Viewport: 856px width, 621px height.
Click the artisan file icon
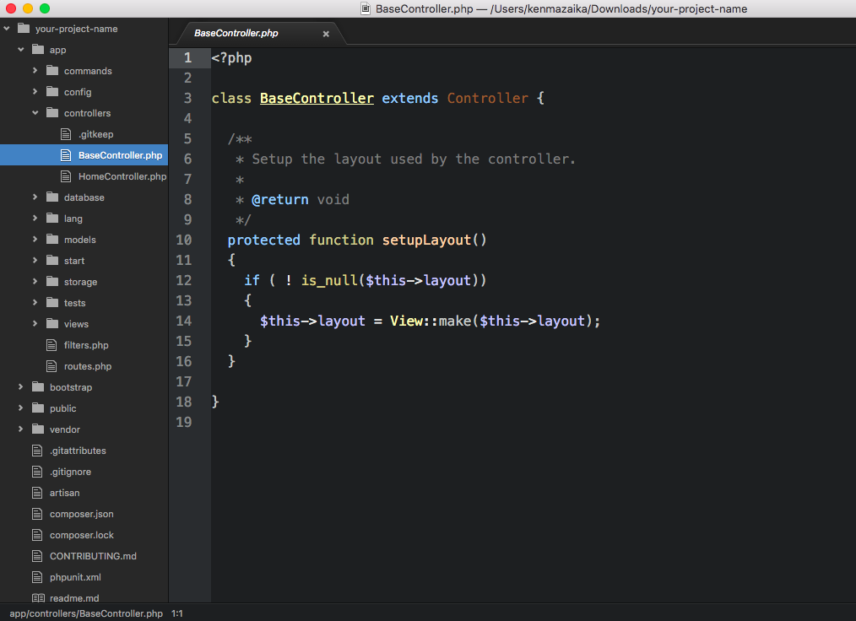coord(37,493)
